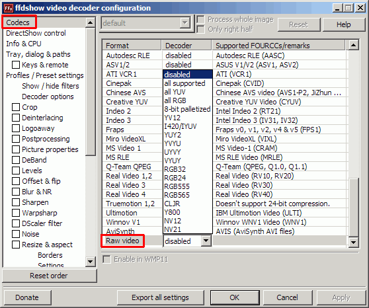Tick the Sharpen checkbox
The image size is (369, 308).
(x=16, y=202)
